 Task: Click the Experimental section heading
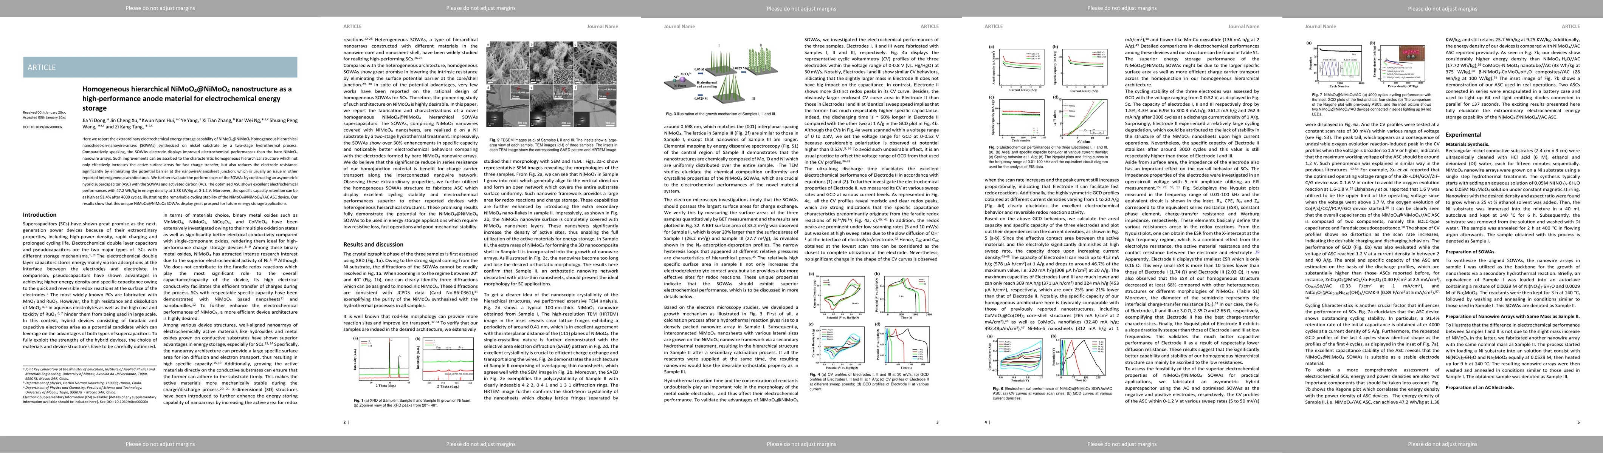coord(1463,134)
